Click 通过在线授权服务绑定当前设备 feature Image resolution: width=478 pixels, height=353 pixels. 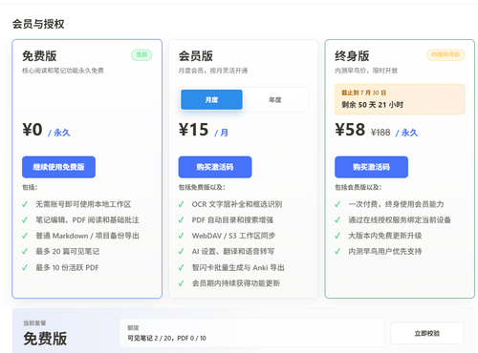[400, 220]
